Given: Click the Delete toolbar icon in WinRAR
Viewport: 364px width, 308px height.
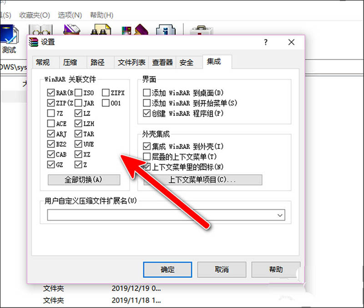Looking at the screenshot, I should pyautogui.click(x=72, y=30).
